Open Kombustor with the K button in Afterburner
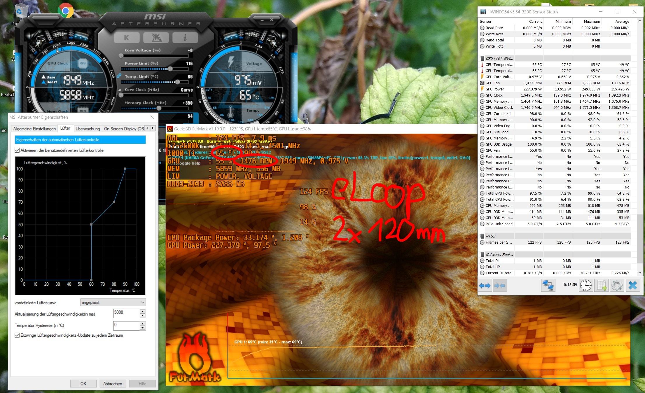 click(126, 38)
